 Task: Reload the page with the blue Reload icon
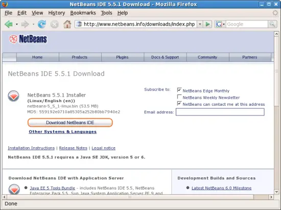pos(42,24)
